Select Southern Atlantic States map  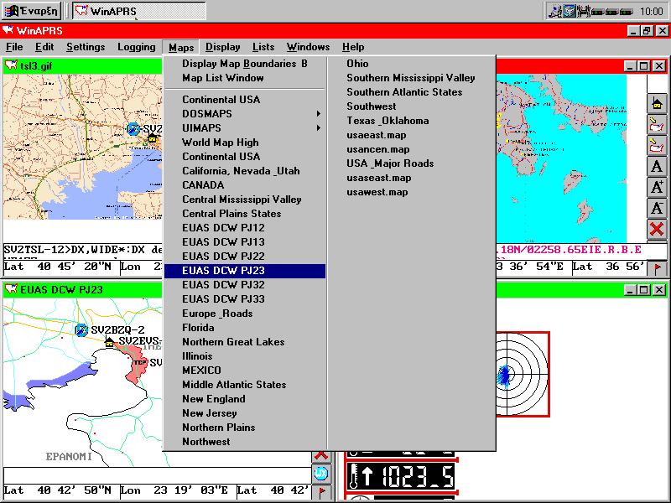tap(412, 92)
